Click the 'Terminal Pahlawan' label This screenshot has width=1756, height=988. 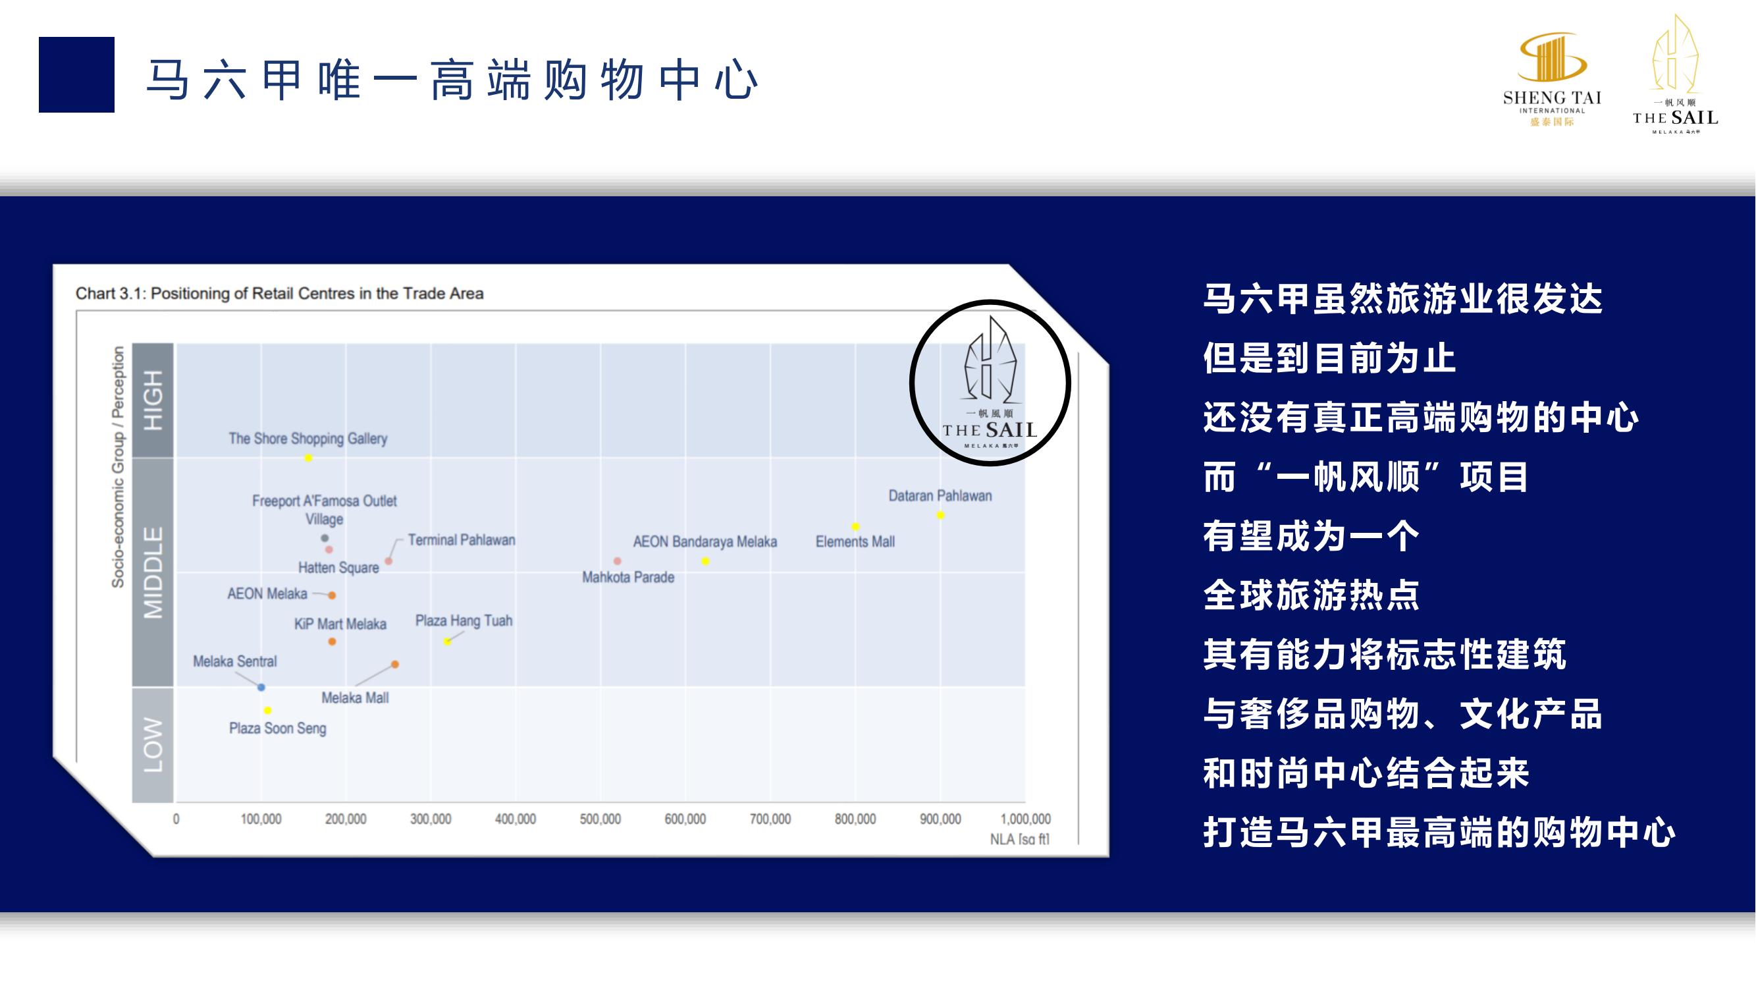pos(462,540)
